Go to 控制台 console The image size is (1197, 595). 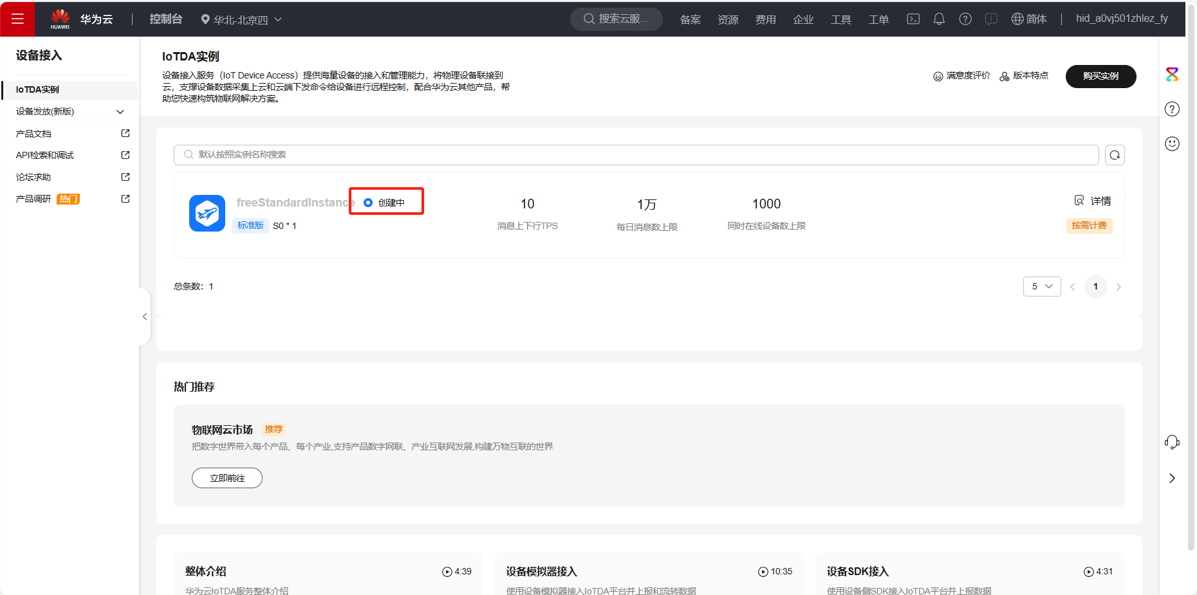(166, 19)
